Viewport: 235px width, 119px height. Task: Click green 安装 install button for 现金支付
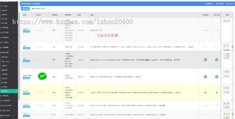click(226, 21)
